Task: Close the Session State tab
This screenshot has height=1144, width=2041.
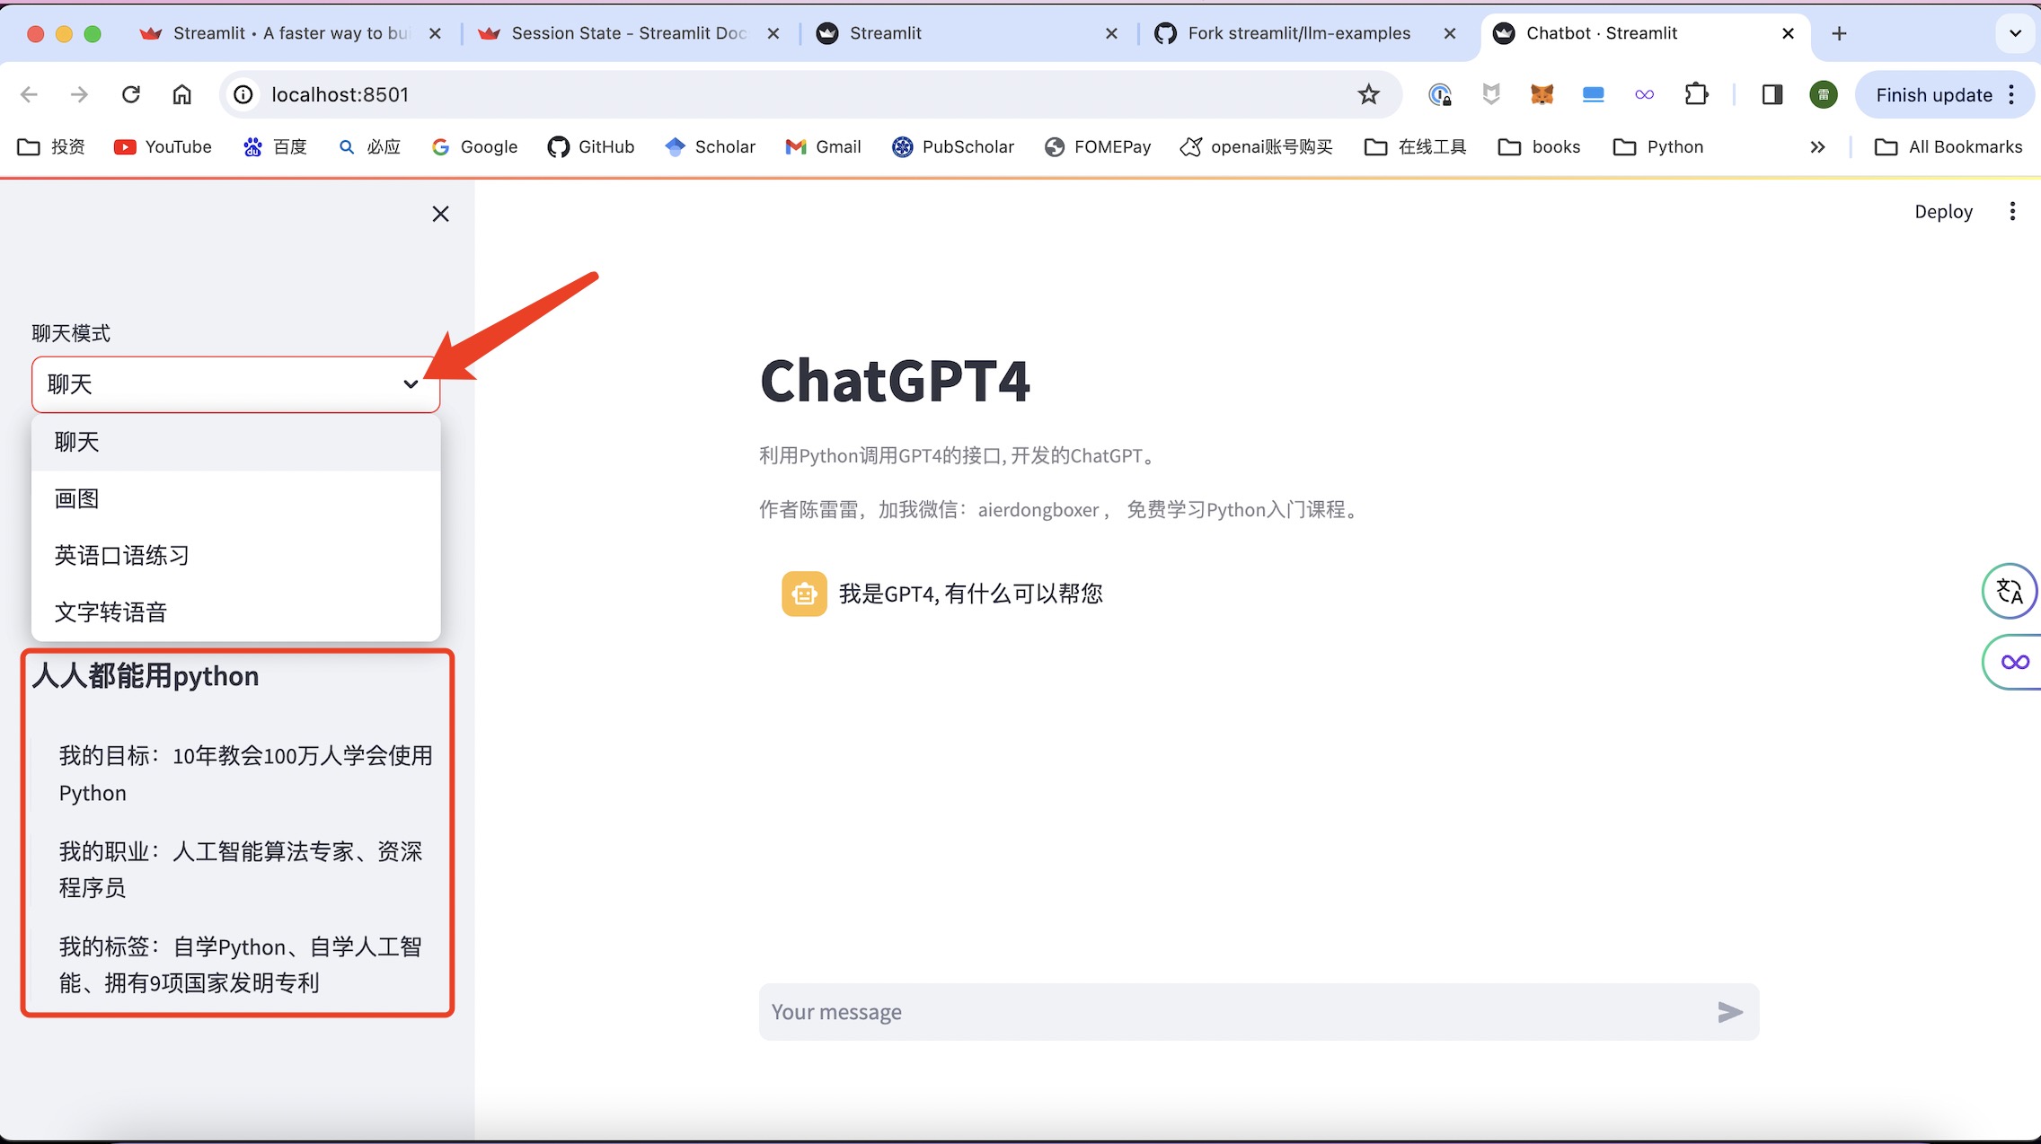Action: (773, 33)
